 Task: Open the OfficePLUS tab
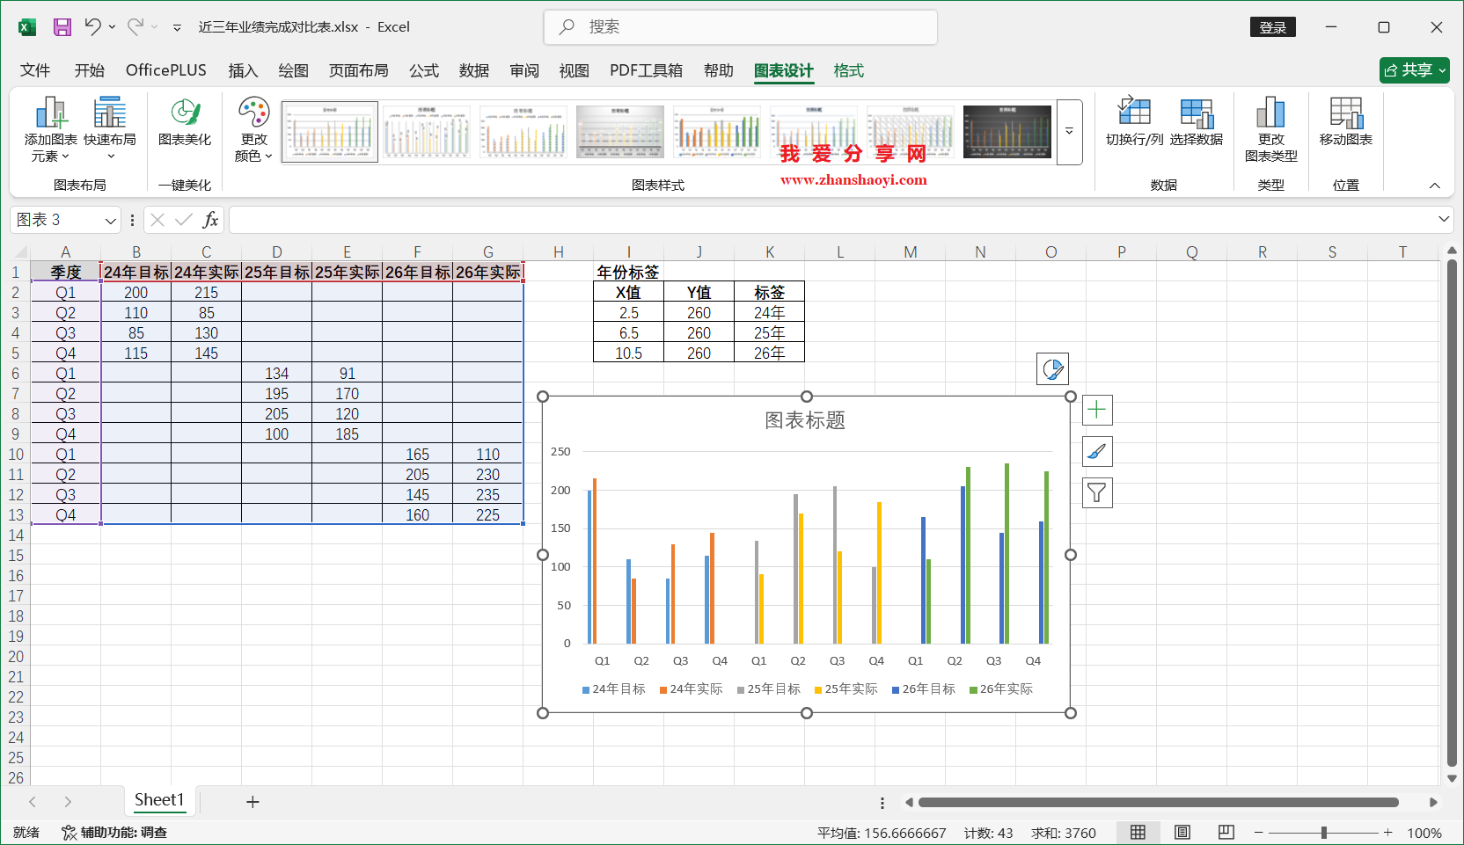click(x=166, y=70)
